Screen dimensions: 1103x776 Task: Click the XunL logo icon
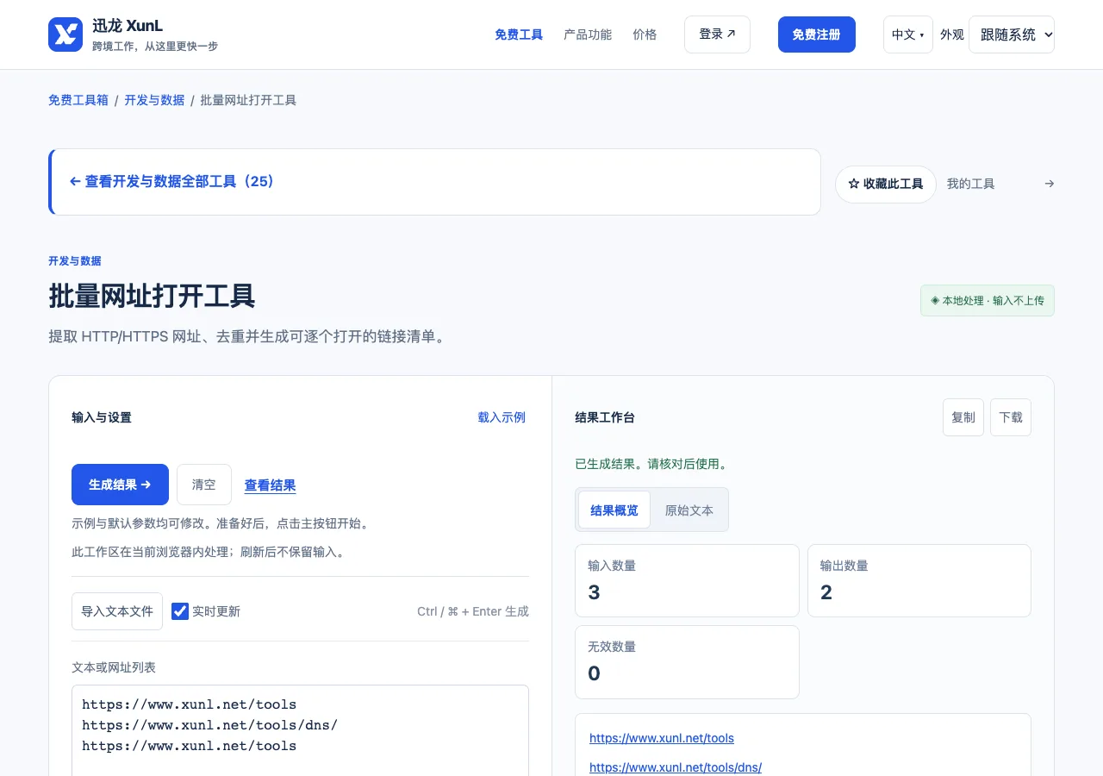tap(65, 34)
